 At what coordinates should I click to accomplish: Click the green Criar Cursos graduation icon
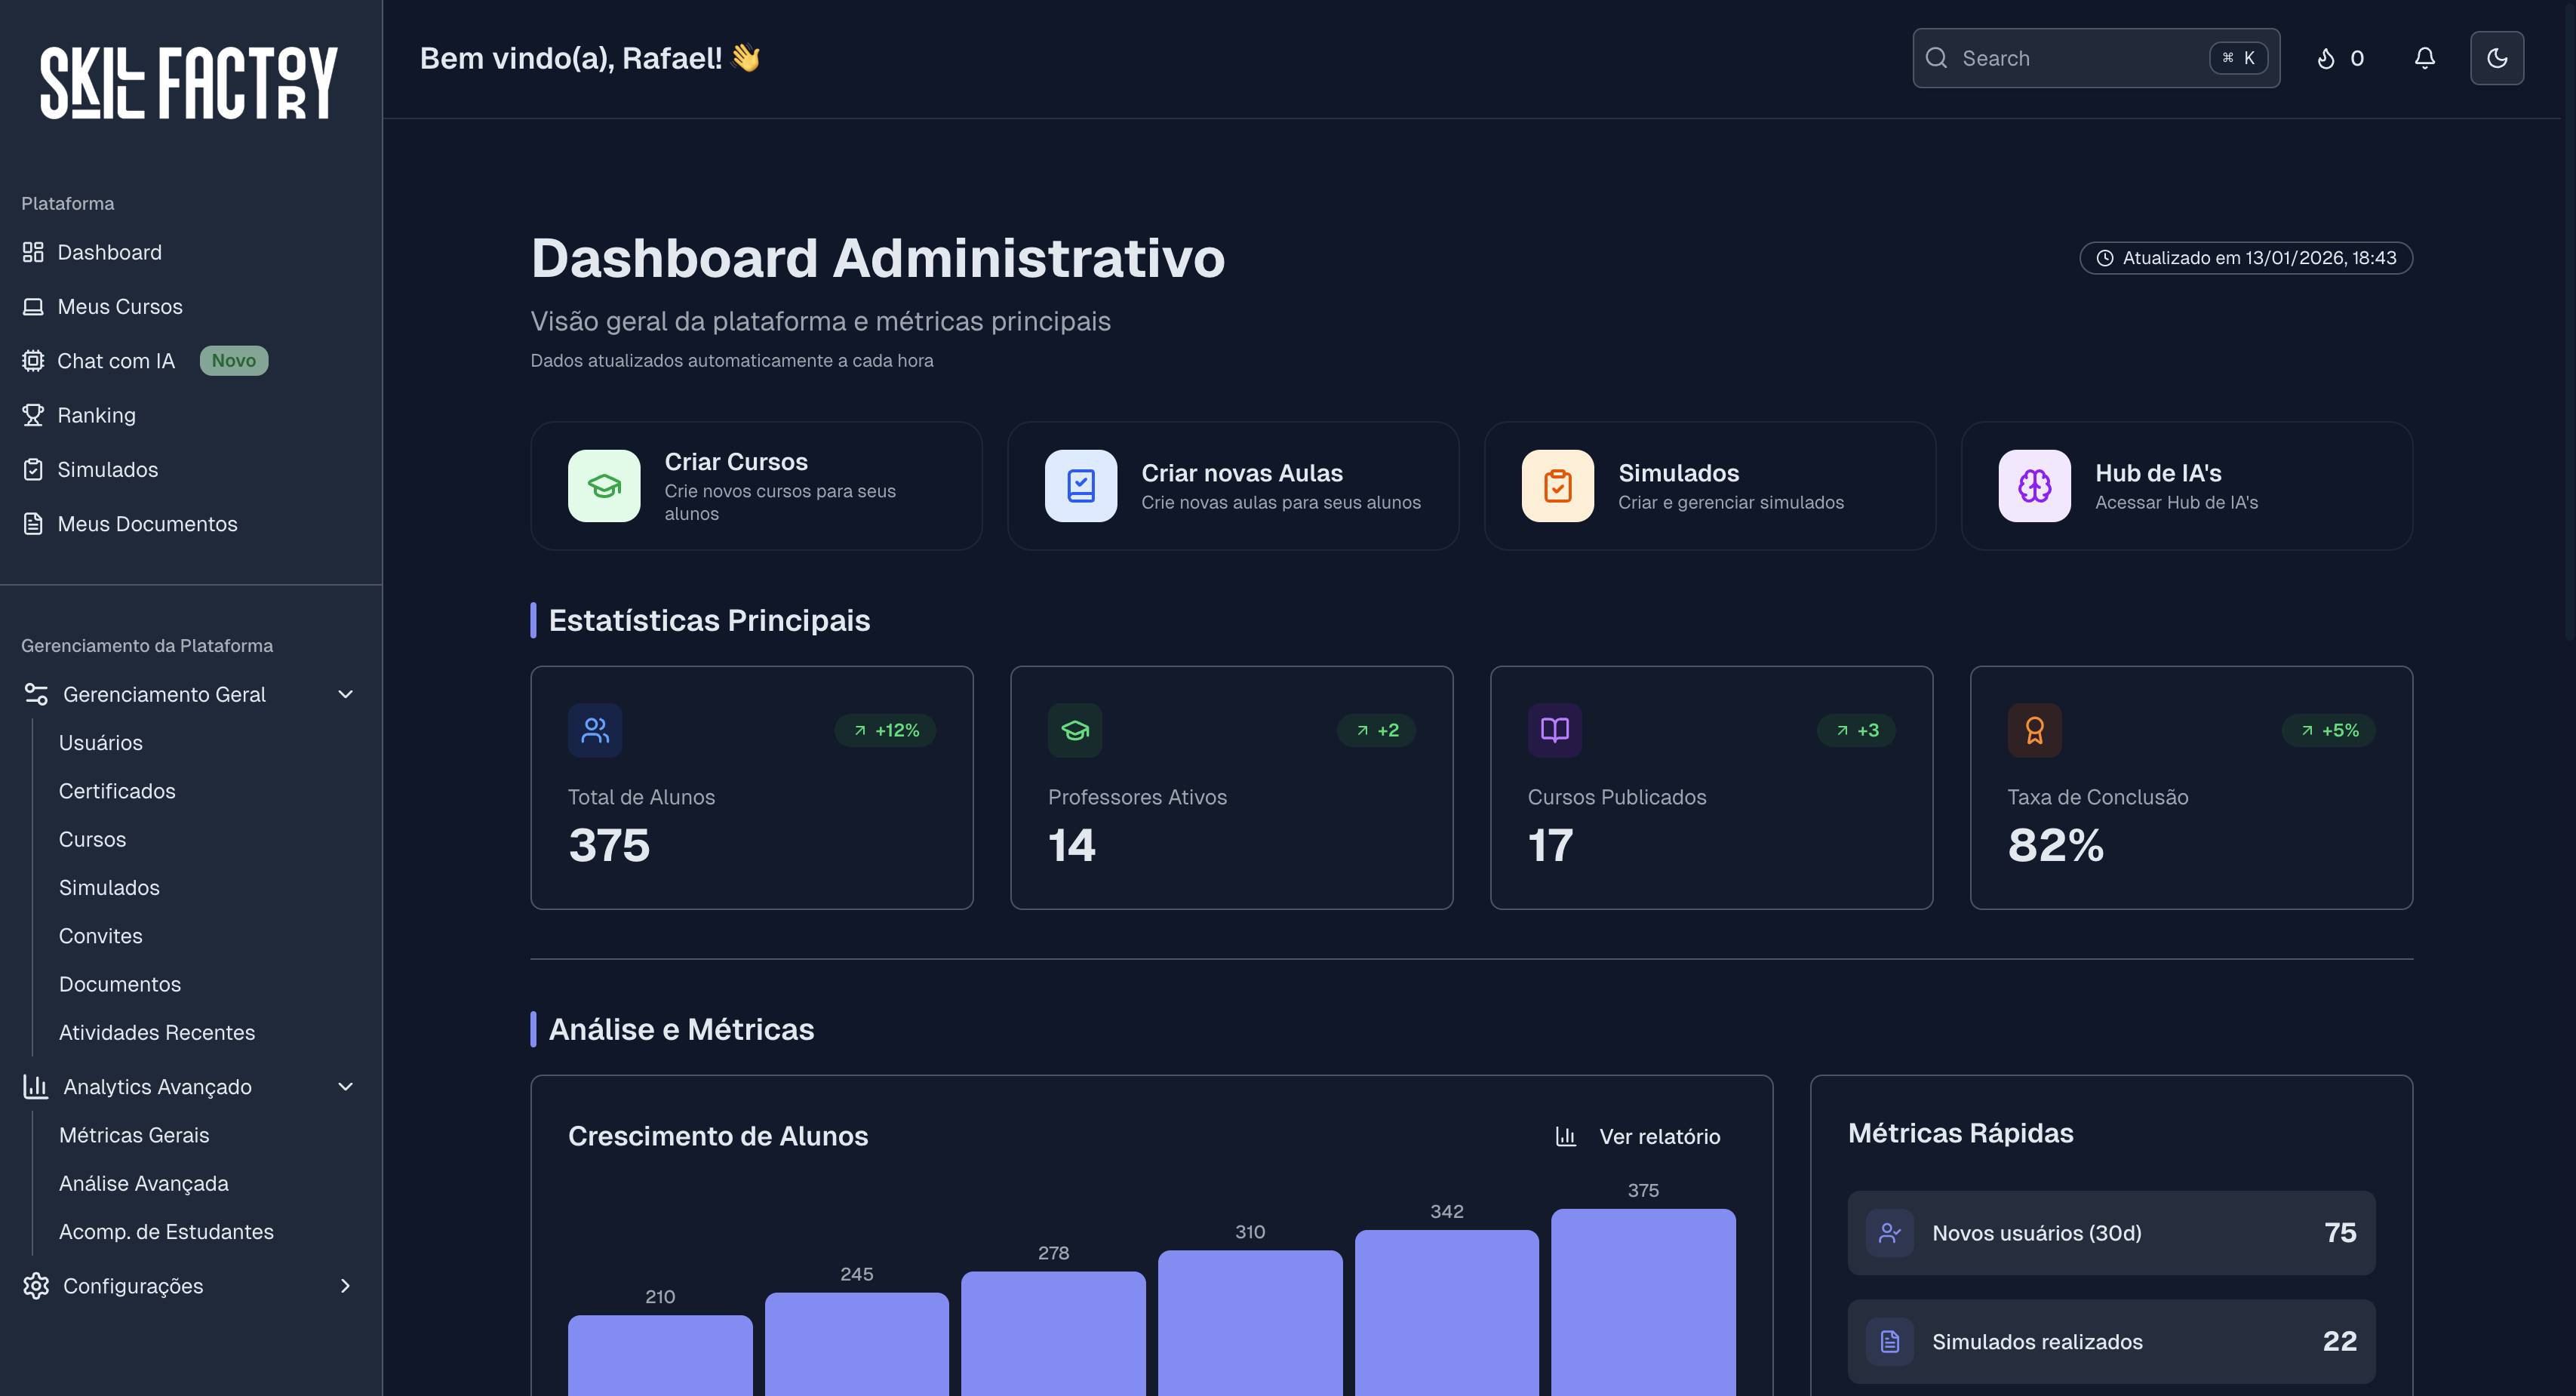[x=604, y=486]
